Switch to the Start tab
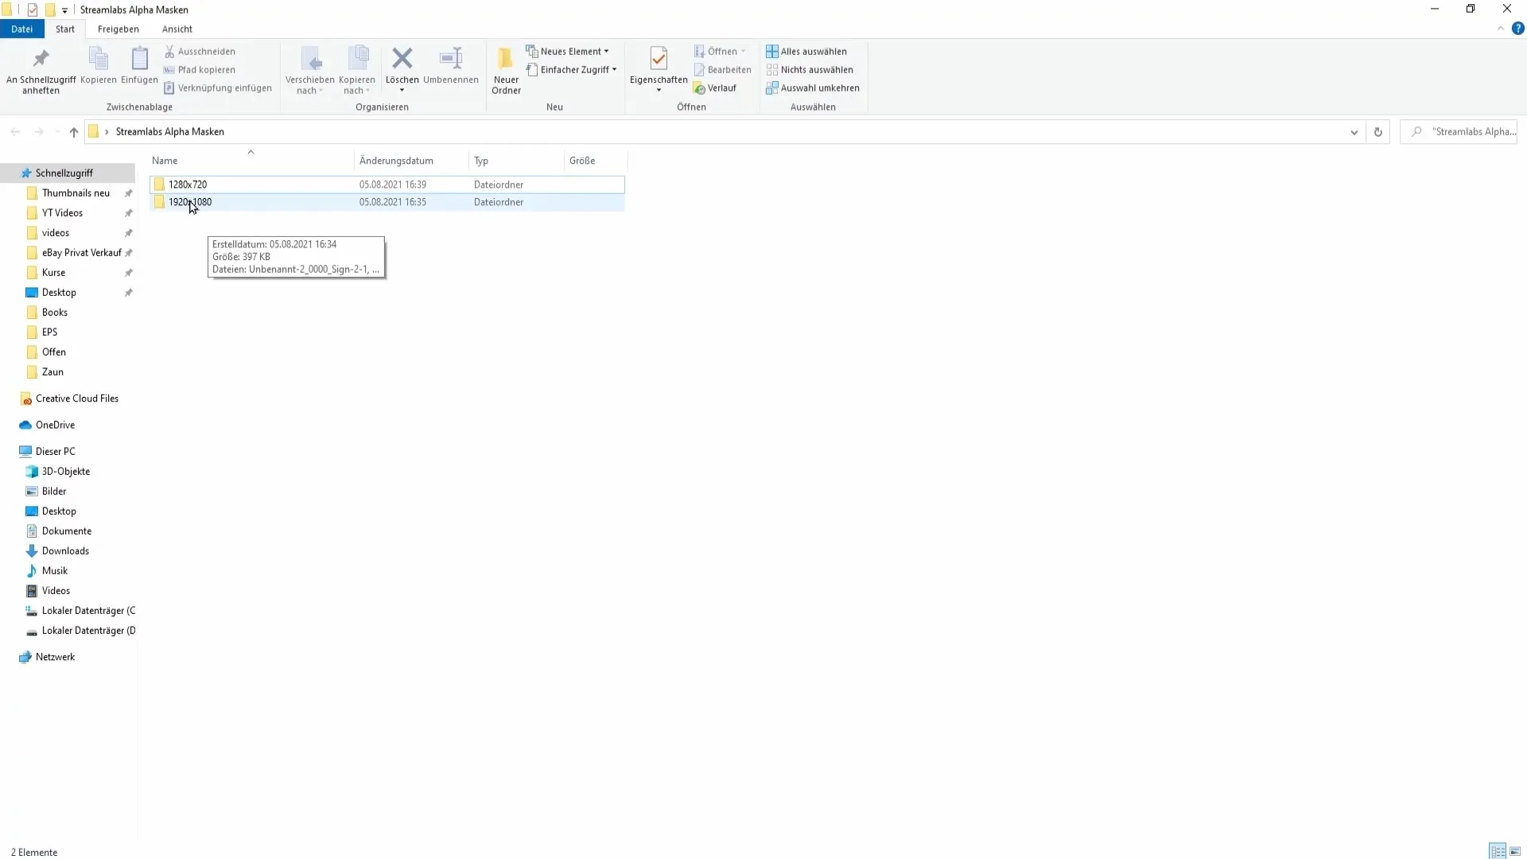Screen dimensions: 1527x859 click(x=65, y=29)
